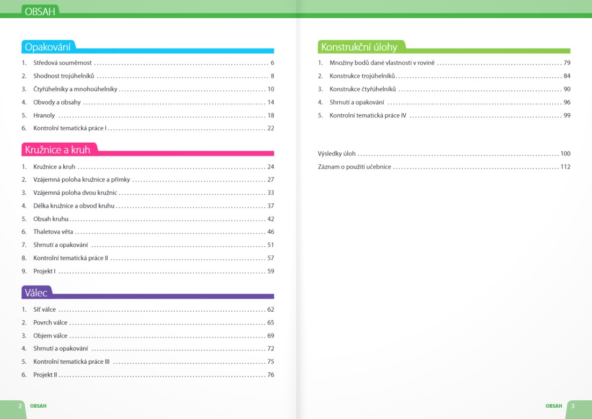
Task: Open the 'Objem válce' chapter entry
Action: 50,336
